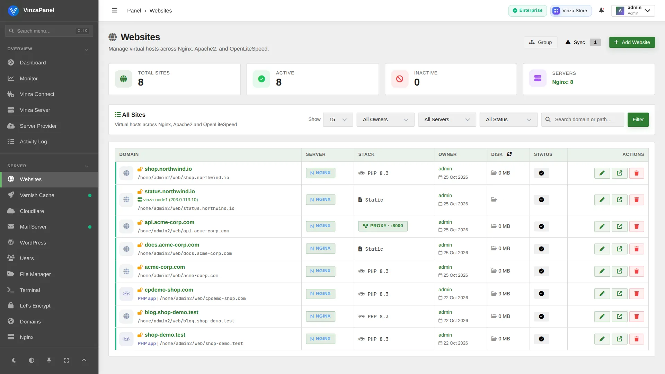This screenshot has height=374, width=665.
Task: Toggle status of cpdemo-shop.com
Action: 541,294
